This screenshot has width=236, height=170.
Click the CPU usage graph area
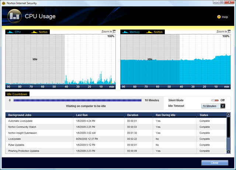(60, 59)
